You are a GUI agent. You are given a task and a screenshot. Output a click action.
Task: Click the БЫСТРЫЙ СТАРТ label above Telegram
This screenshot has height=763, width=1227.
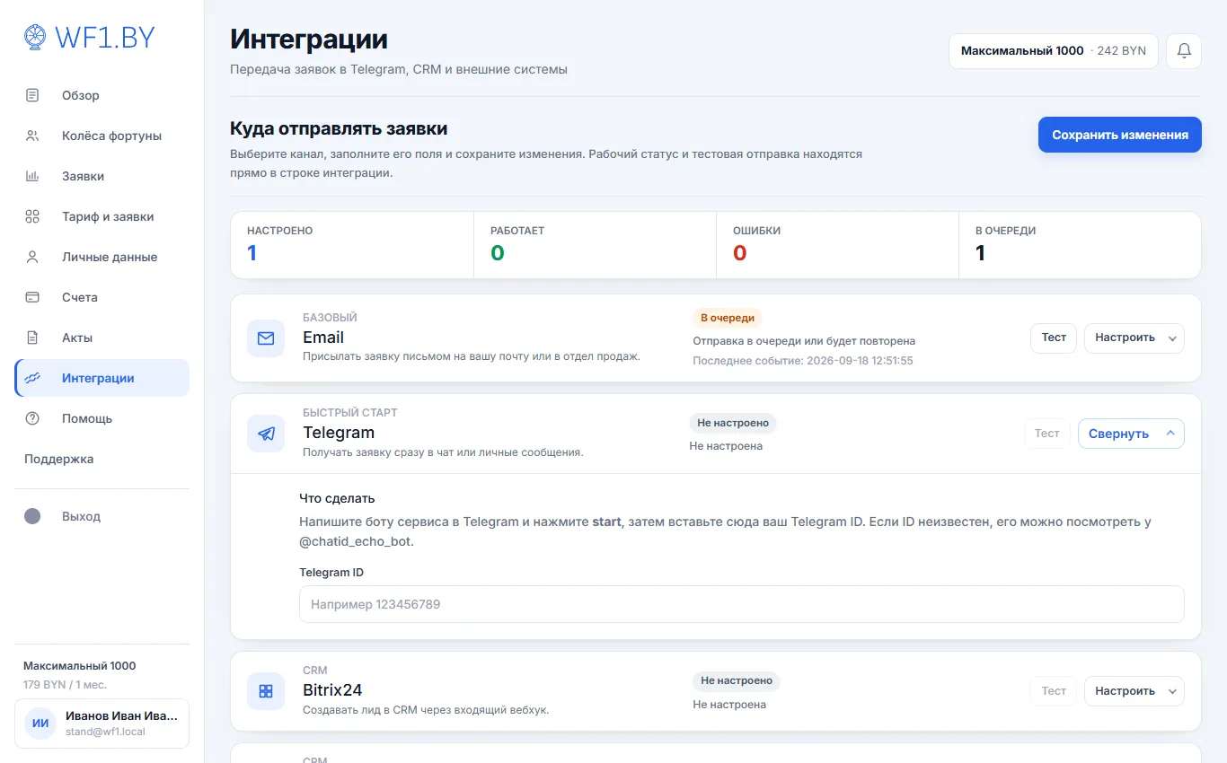[350, 413]
